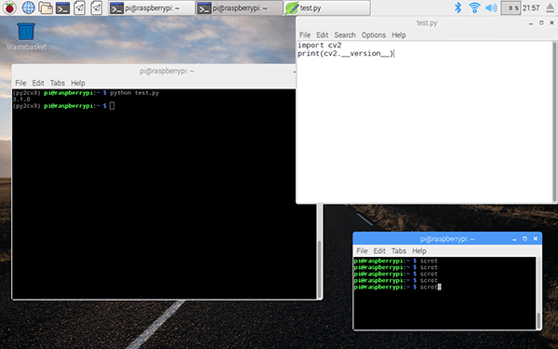Click the CPU usage monitor
Viewport: 558px width, 349px height.
pyautogui.click(x=511, y=7)
